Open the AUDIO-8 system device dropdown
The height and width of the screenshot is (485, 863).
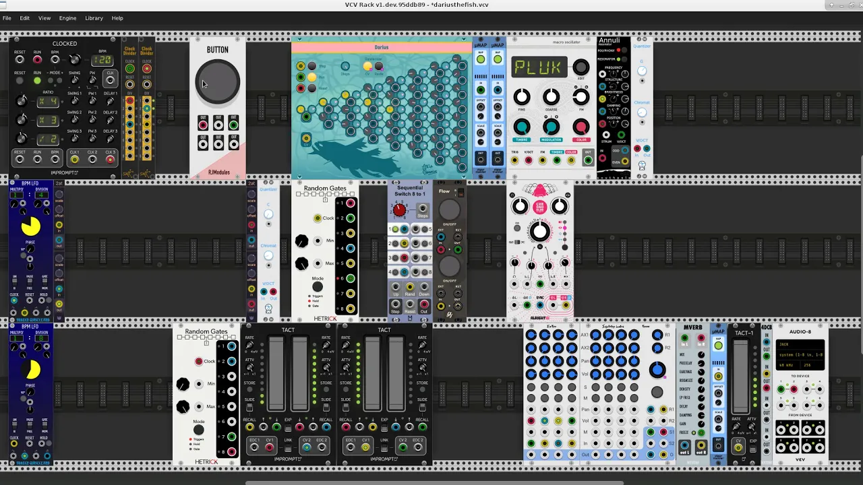click(x=801, y=354)
